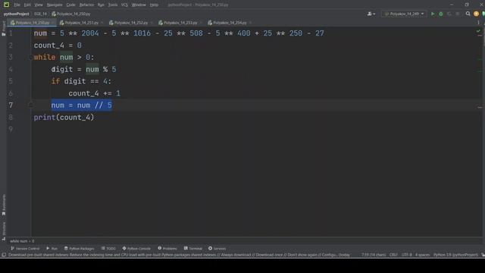Image resolution: width=485 pixels, height=273 pixels.
Task: Open the Polyakov_14_249 run configuration dropdown
Action: (404, 14)
